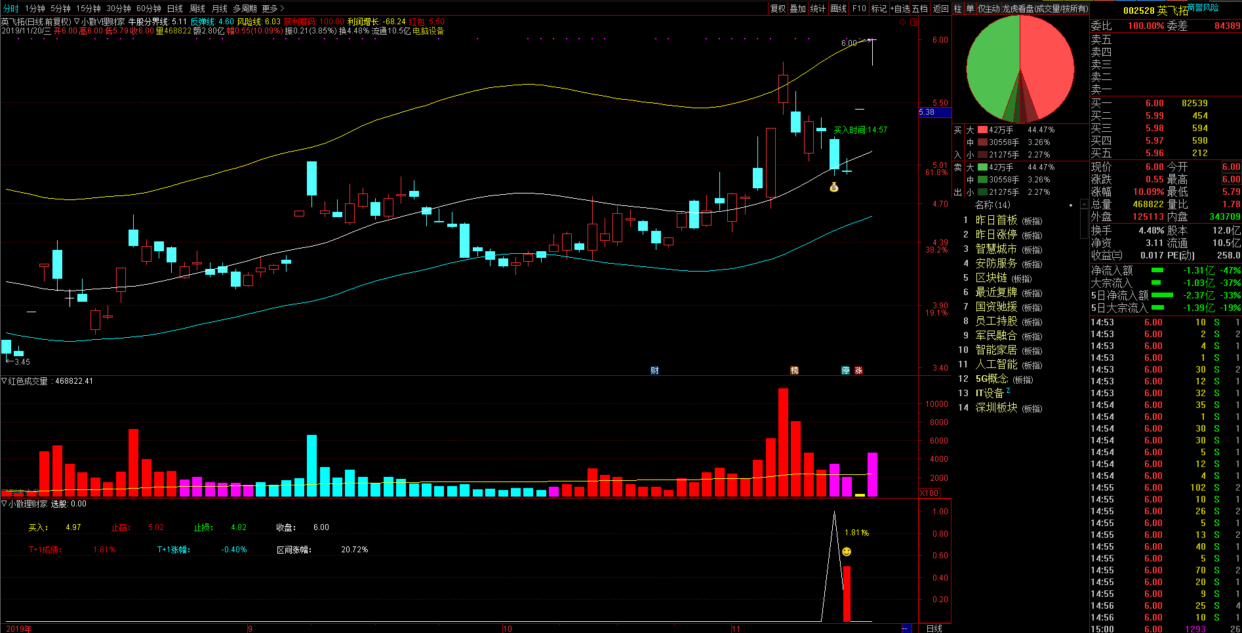1242x633 pixels.
Task: Click the 停 event marker icon
Action: [845, 371]
